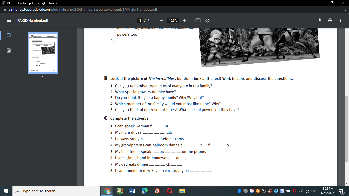Screen dimensions: 349x196
Task: Click the Type here to search box
Action: click(x=56, y=191)
